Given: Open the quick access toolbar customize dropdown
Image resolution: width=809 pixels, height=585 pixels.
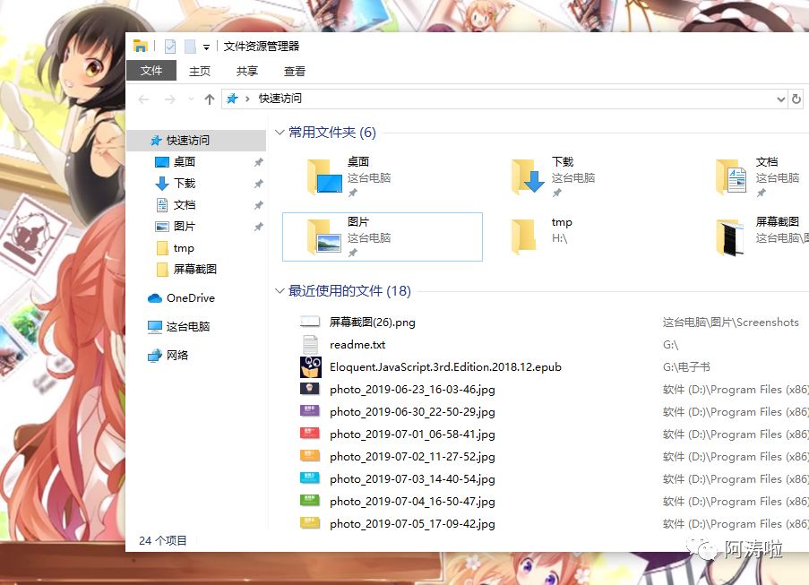Looking at the screenshot, I should pyautogui.click(x=206, y=47).
